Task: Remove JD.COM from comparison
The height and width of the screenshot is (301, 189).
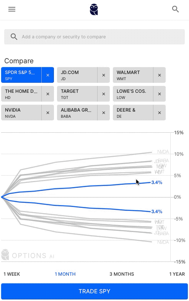Action: (x=104, y=75)
